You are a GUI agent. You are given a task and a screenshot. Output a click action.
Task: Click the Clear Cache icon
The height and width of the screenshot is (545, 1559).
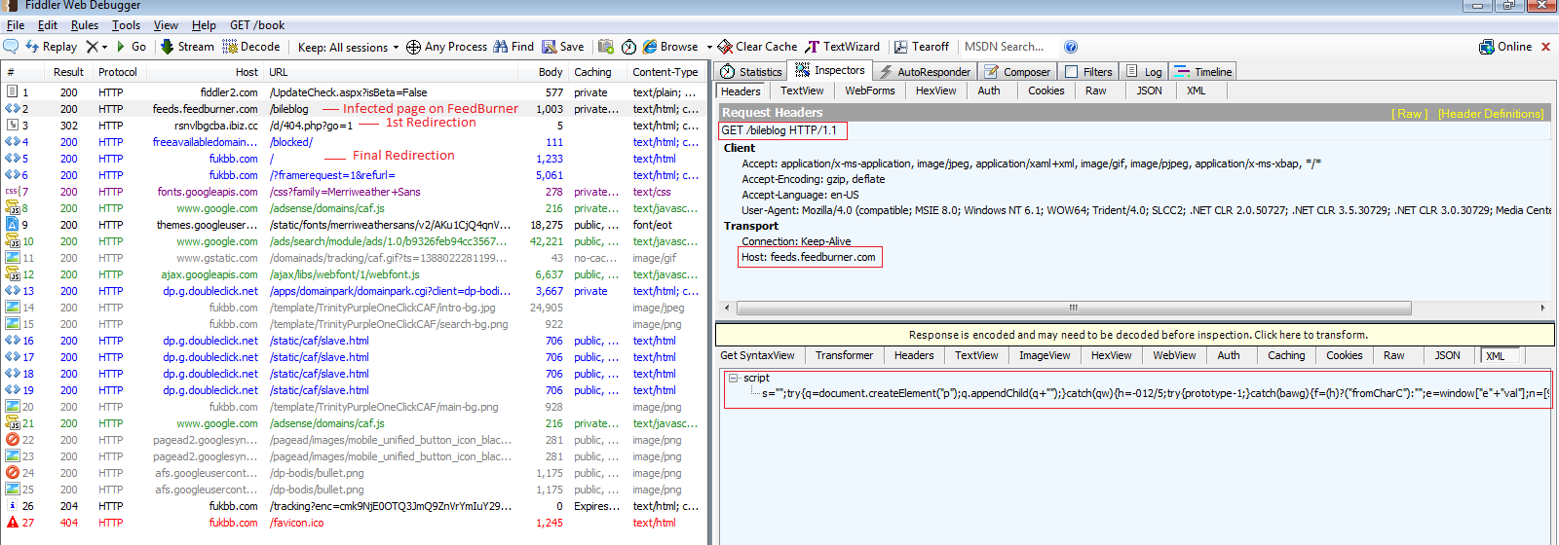(725, 47)
